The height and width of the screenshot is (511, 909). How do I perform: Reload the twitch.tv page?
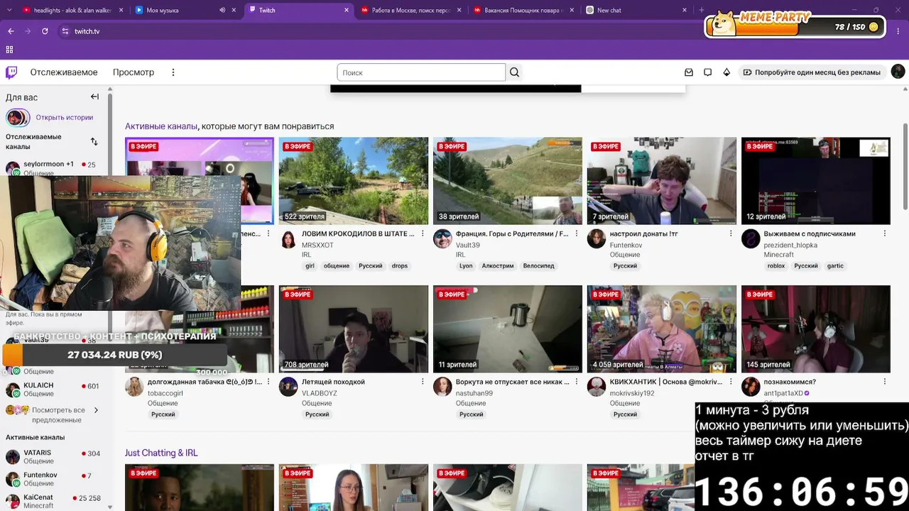(45, 31)
